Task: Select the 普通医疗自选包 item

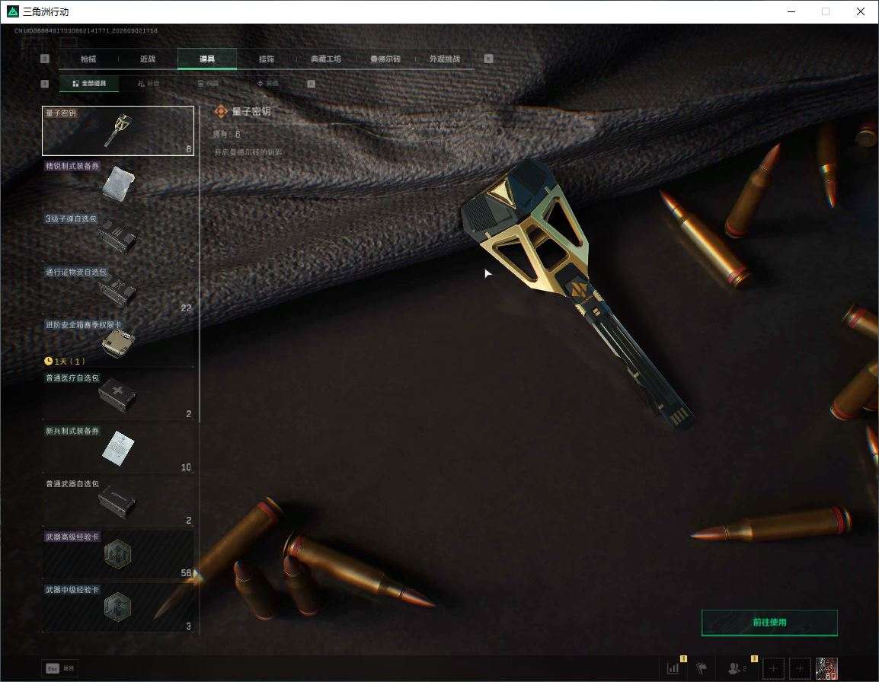Action: click(118, 396)
